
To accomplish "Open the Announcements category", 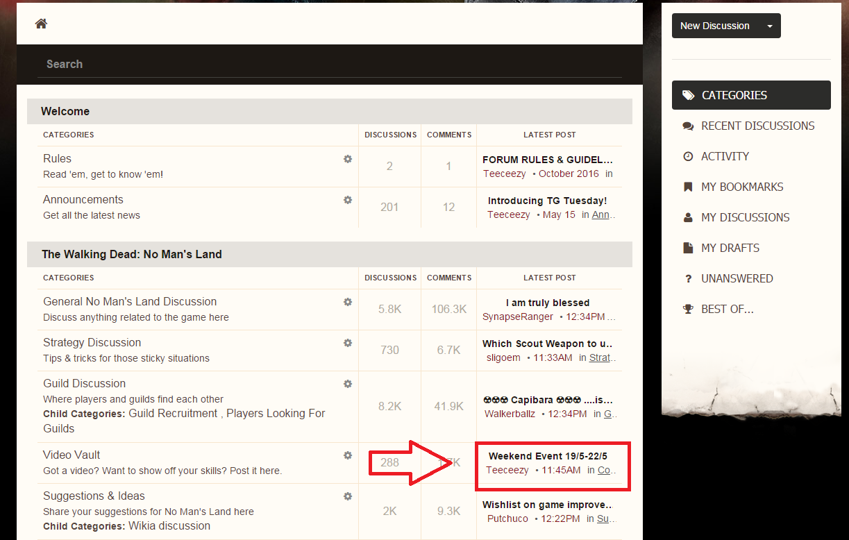I will point(83,199).
